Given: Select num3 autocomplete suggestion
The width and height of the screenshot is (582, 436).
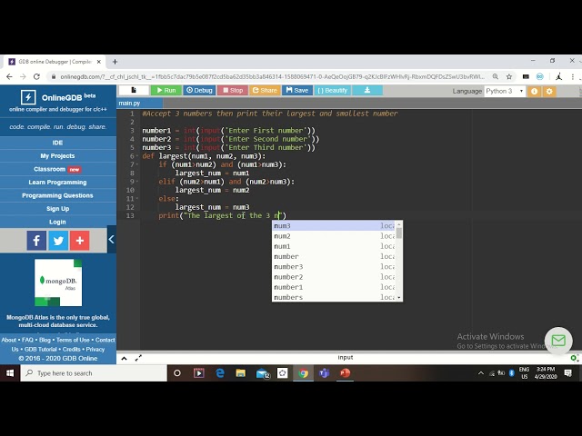Looking at the screenshot, I should [334, 226].
